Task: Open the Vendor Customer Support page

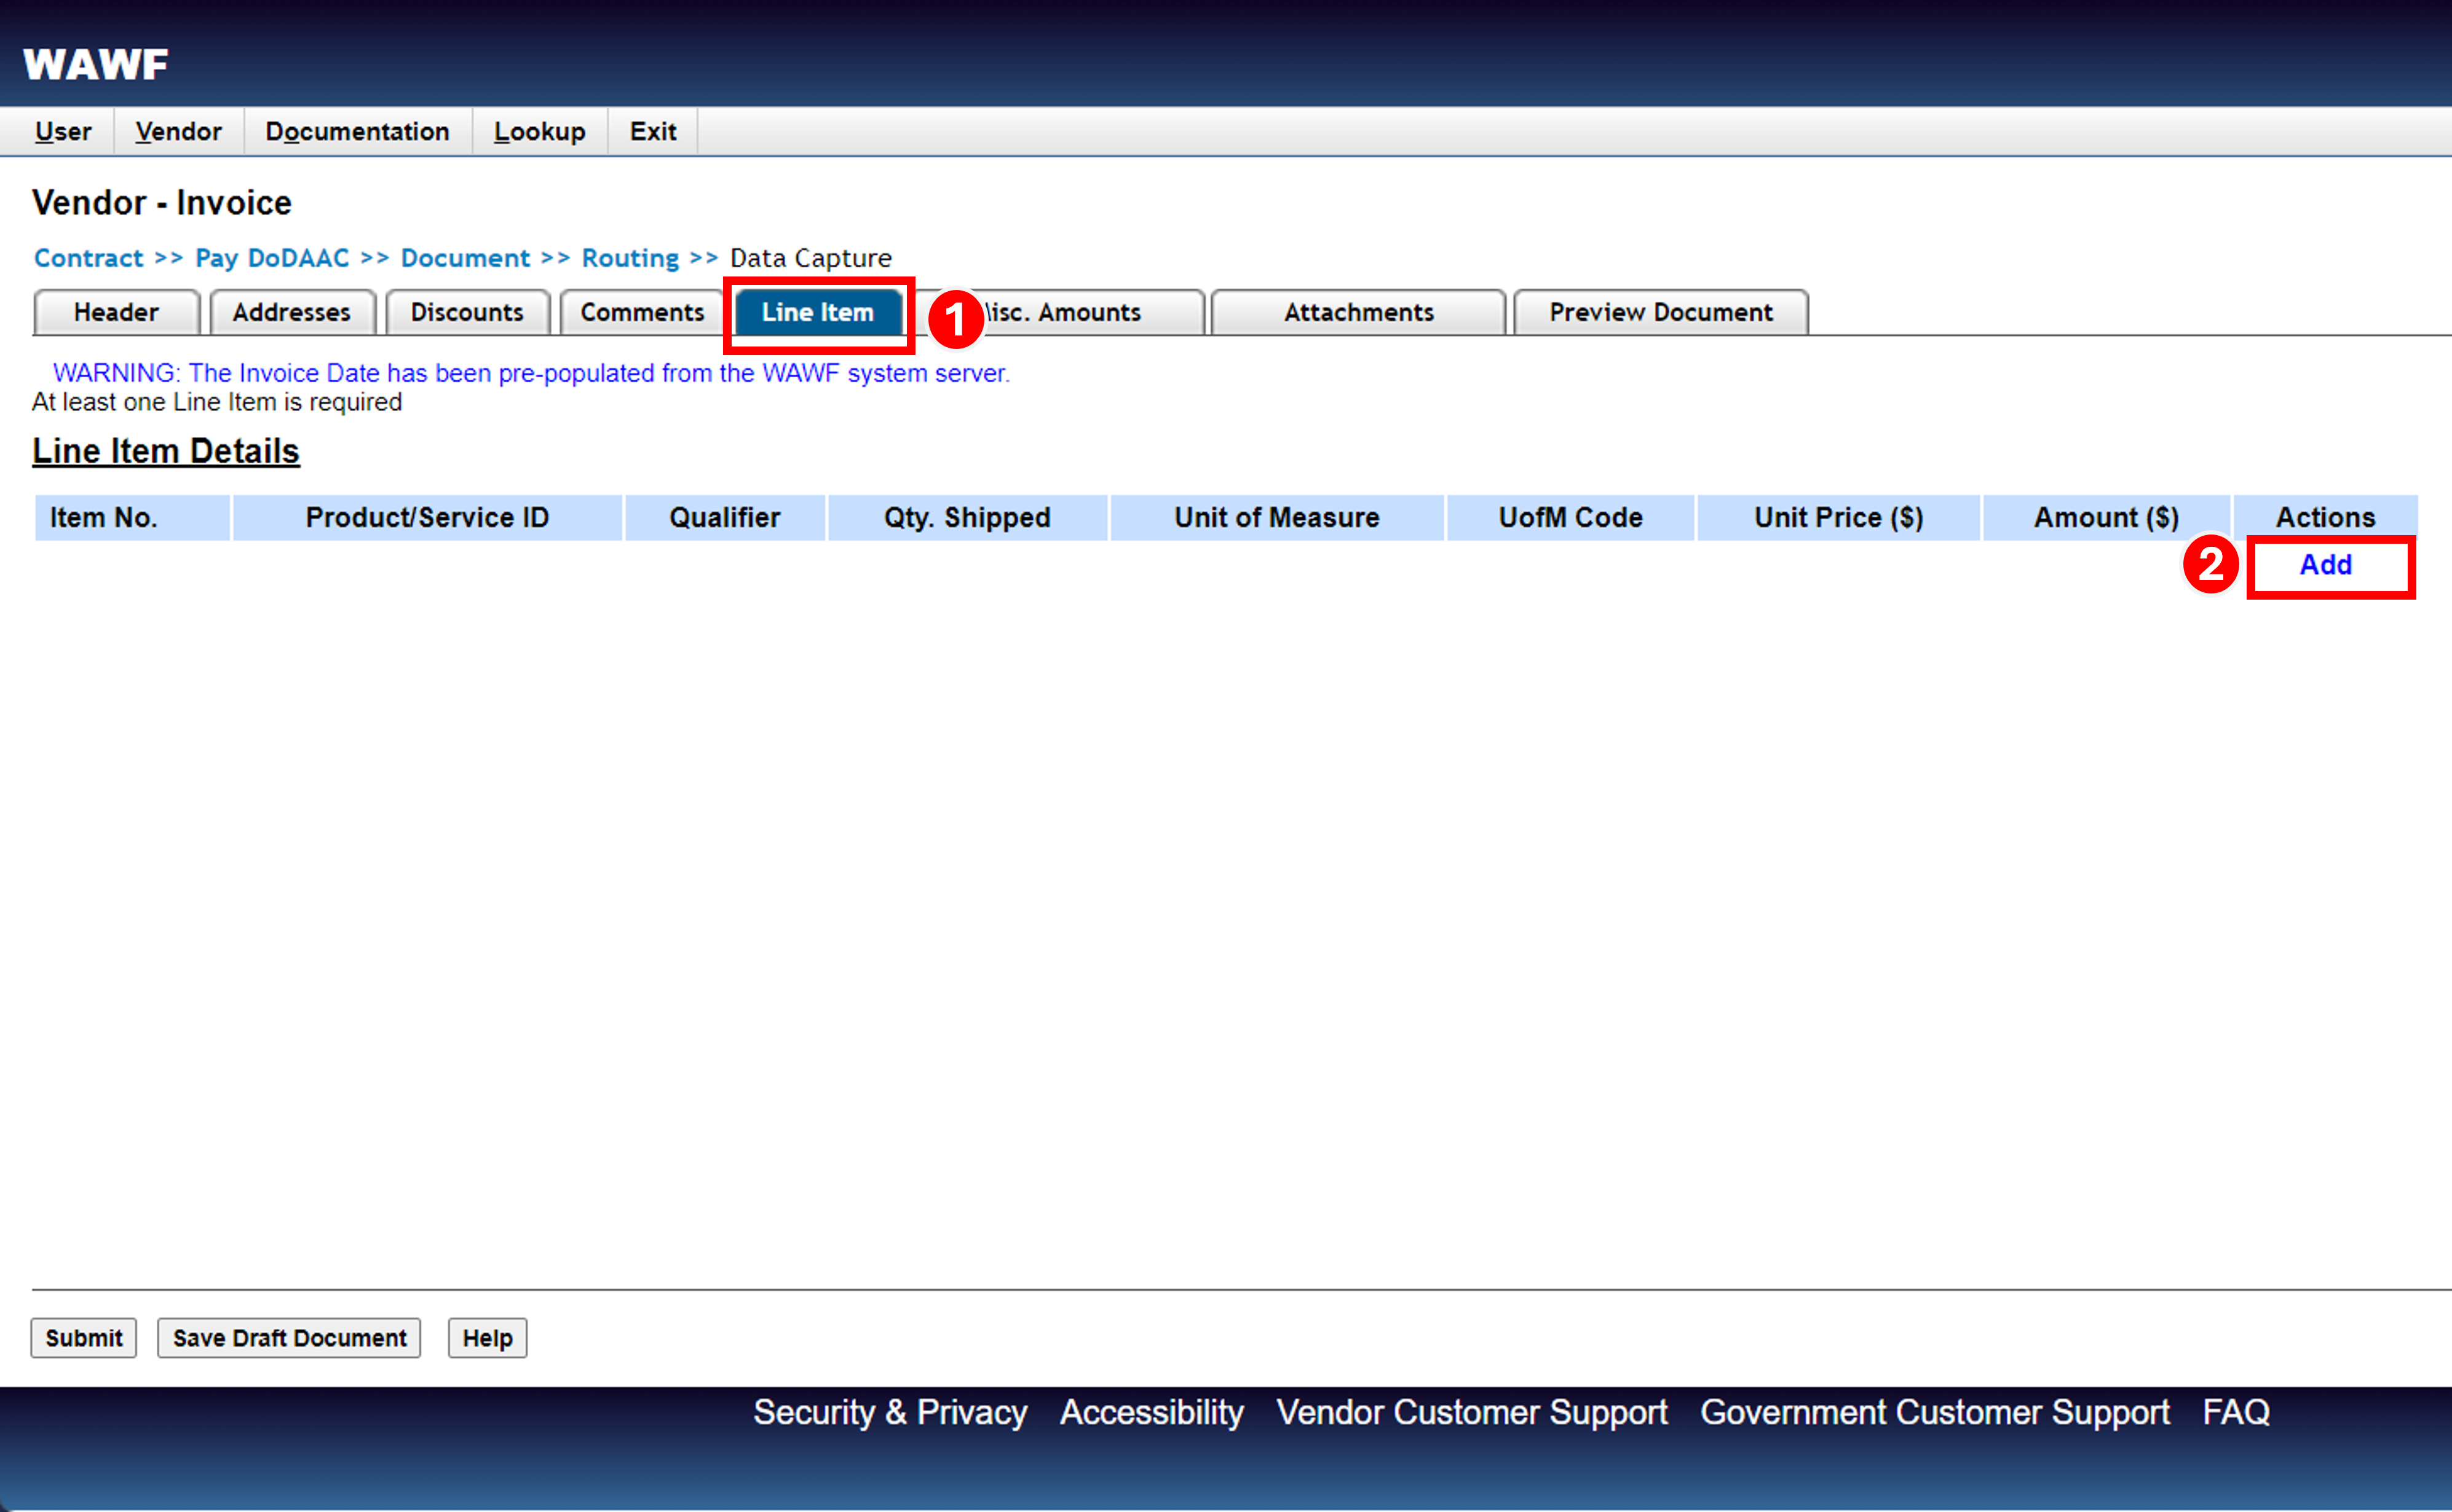Action: (1470, 1412)
